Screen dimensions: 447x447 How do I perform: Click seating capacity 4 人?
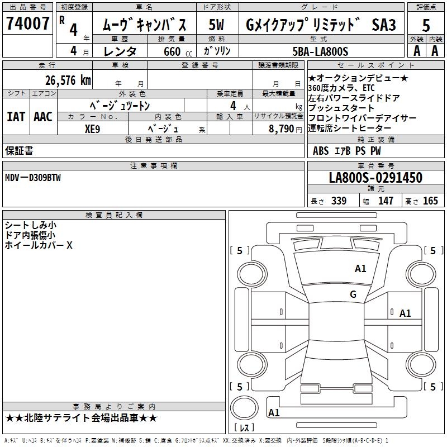(x=240, y=106)
